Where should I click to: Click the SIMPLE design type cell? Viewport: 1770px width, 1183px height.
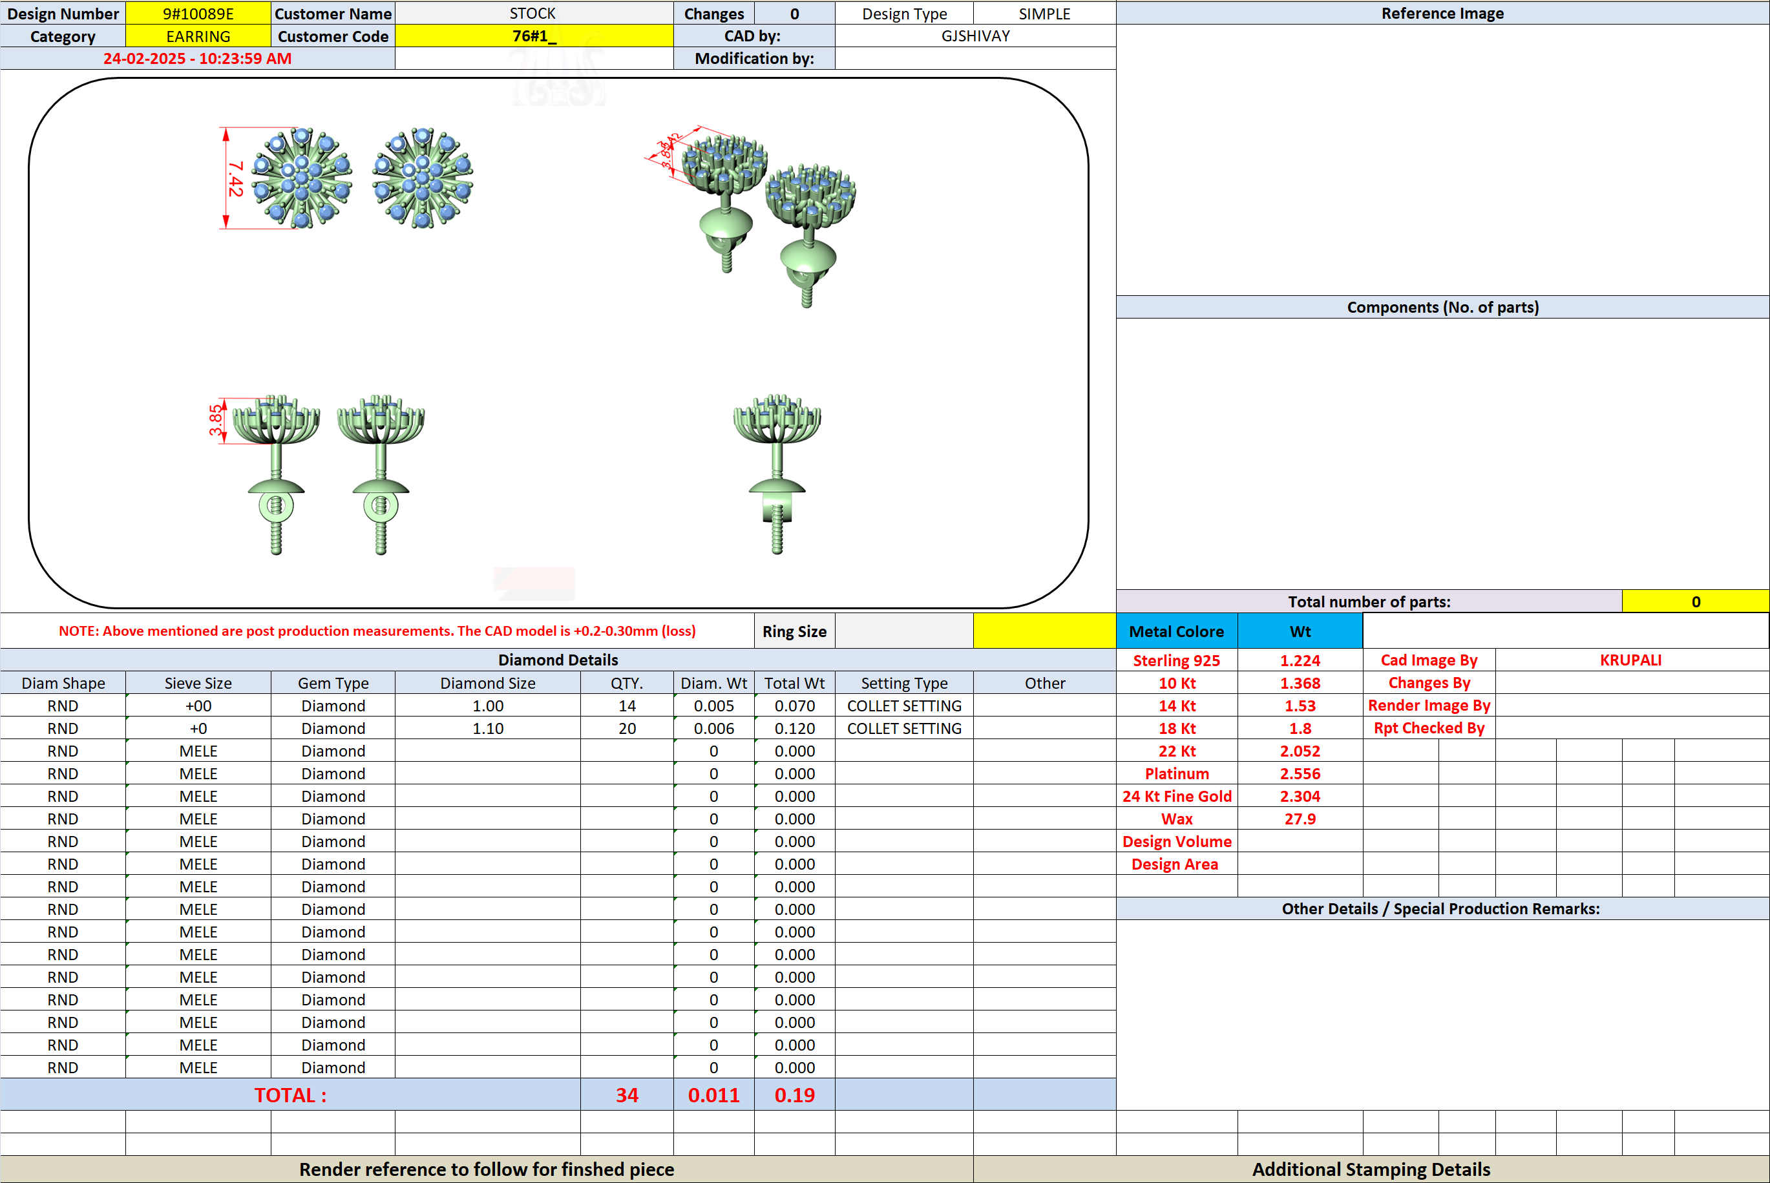coord(1044,14)
